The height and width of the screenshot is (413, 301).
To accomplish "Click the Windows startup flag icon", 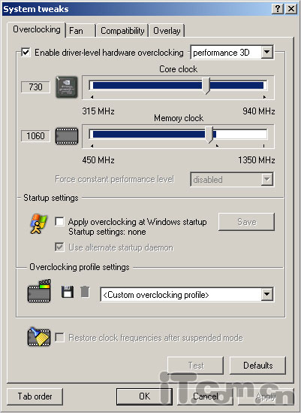I will coord(38,224).
